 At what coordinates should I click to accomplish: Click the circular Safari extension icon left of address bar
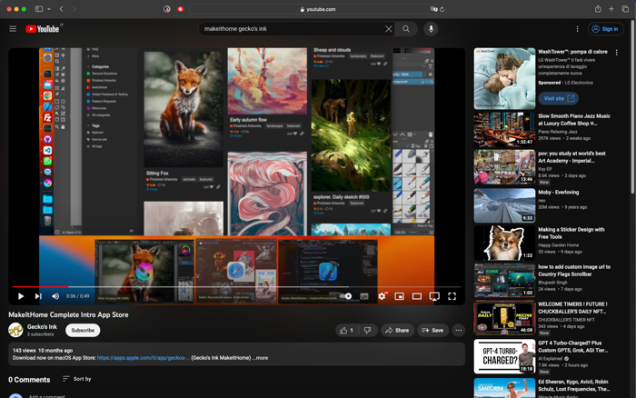(x=166, y=9)
